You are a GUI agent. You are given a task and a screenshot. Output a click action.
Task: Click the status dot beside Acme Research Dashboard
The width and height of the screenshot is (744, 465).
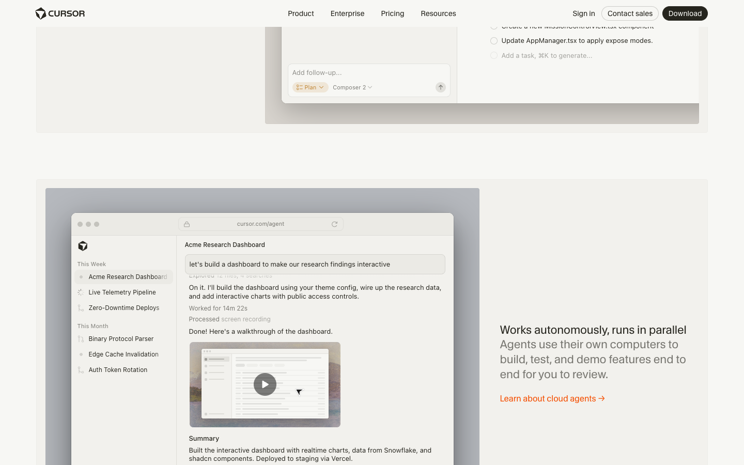[x=81, y=277]
